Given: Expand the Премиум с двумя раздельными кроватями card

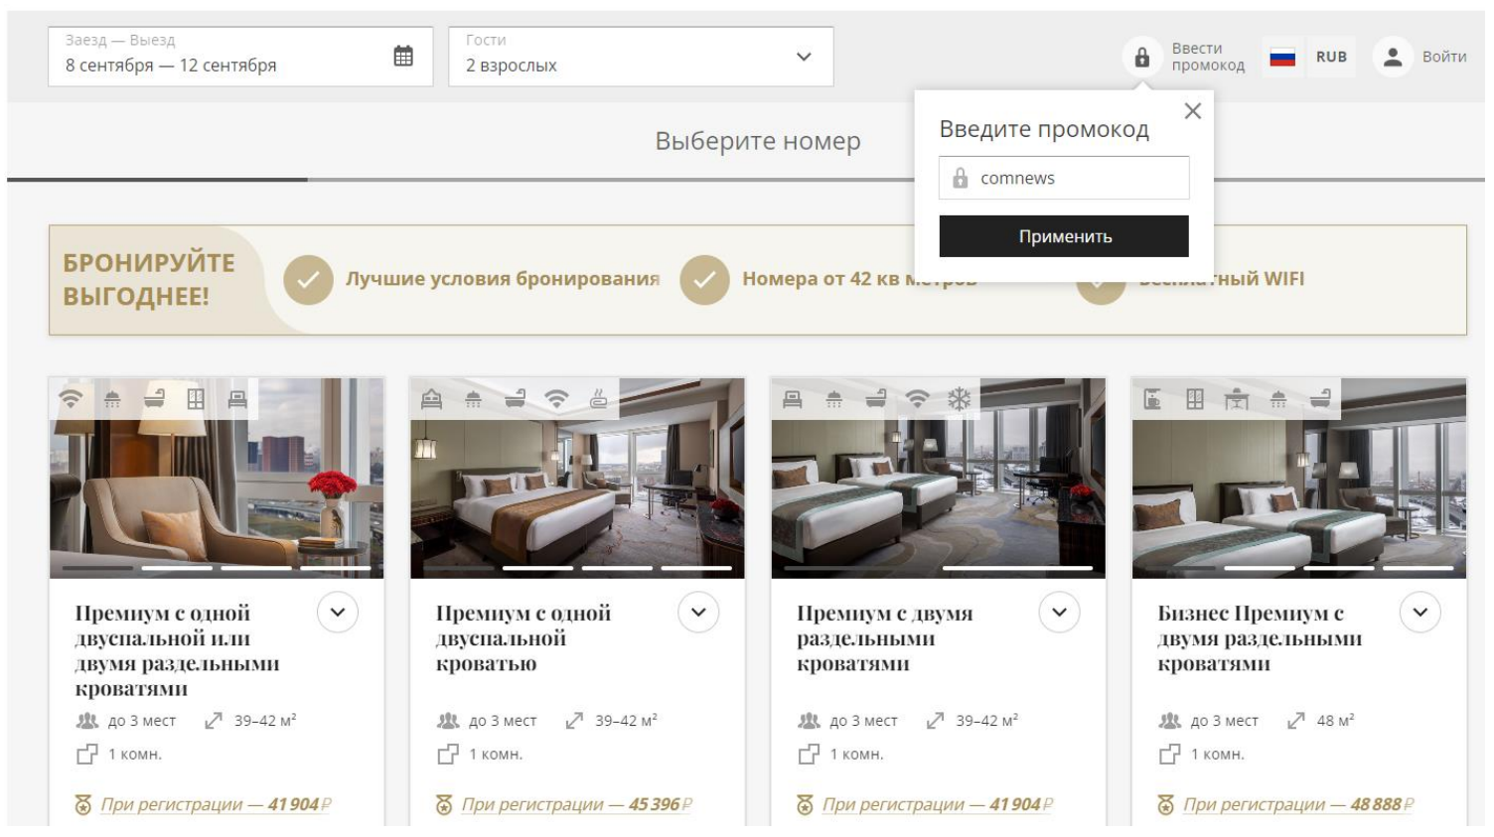Looking at the screenshot, I should tap(1059, 613).
